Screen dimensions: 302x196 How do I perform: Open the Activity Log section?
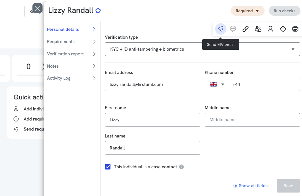point(71,78)
